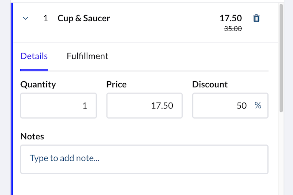Click the discounted total 17.50 in header
Image resolution: width=293 pixels, height=195 pixels.
(x=231, y=18)
